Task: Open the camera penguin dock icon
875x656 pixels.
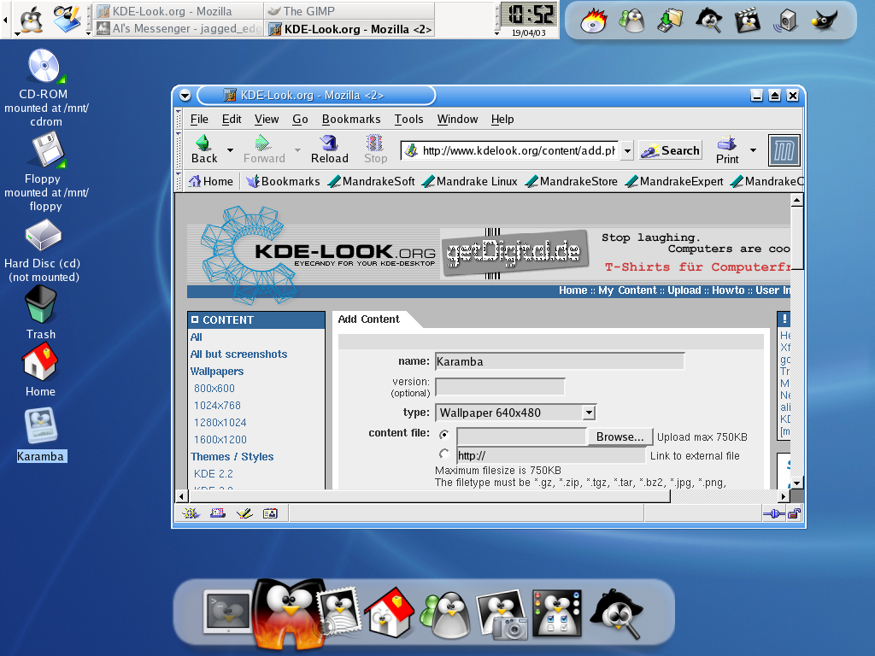Action: point(502,615)
